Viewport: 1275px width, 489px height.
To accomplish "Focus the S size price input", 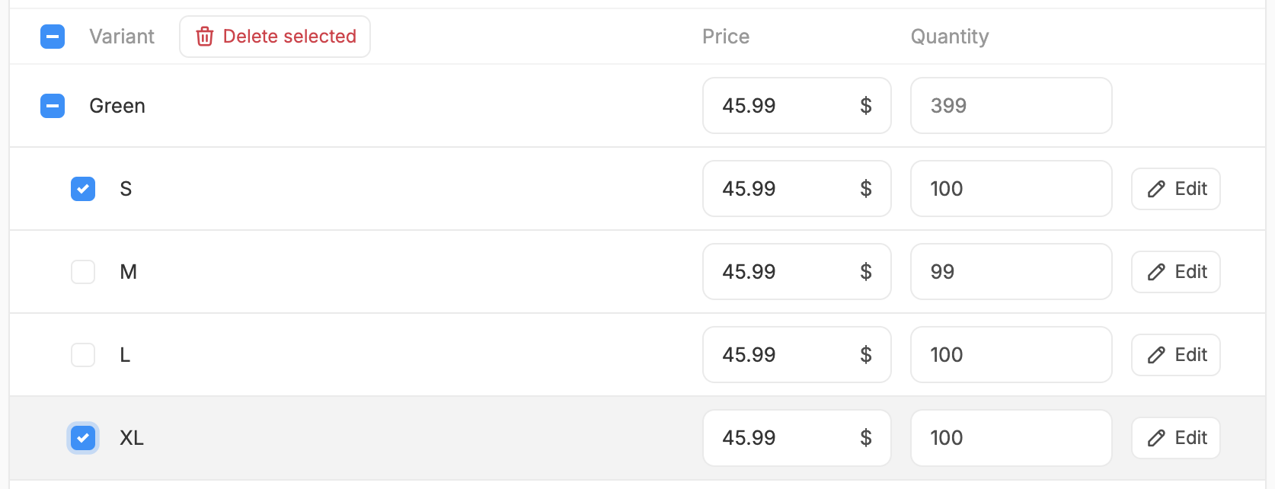I will [784, 189].
